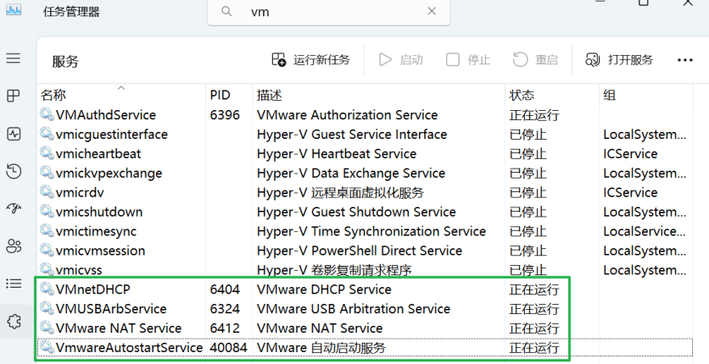Click the gear icon of vmicheartbeat
This screenshot has width=709, height=364.
coord(47,152)
